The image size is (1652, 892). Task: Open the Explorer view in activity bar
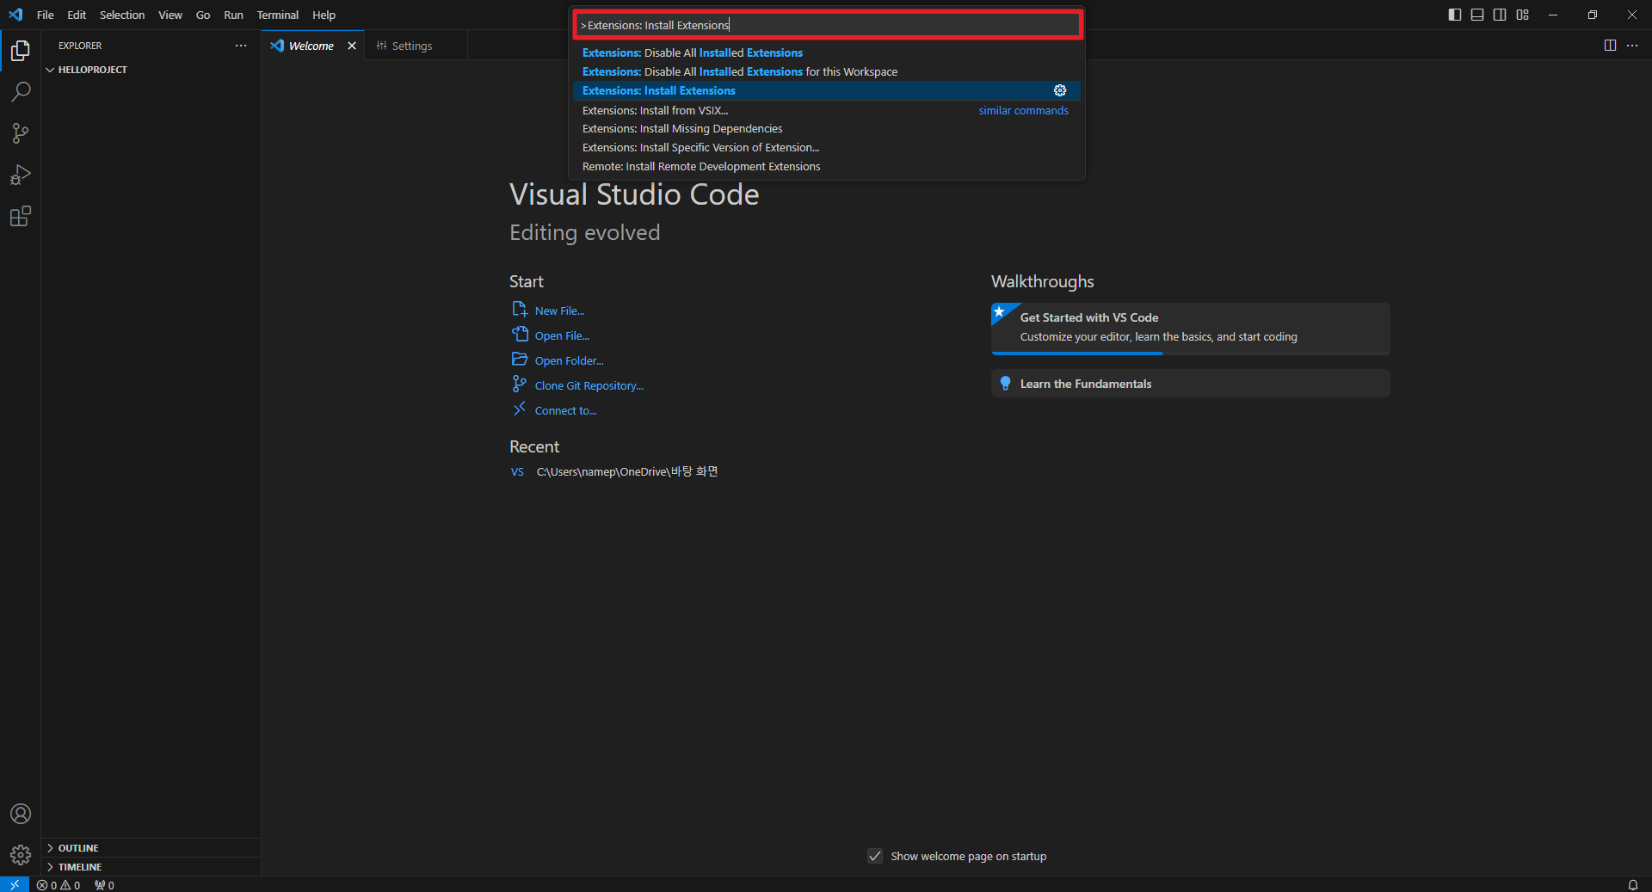point(21,51)
